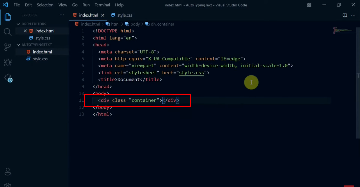Open Source Control view in activity bar

8,47
